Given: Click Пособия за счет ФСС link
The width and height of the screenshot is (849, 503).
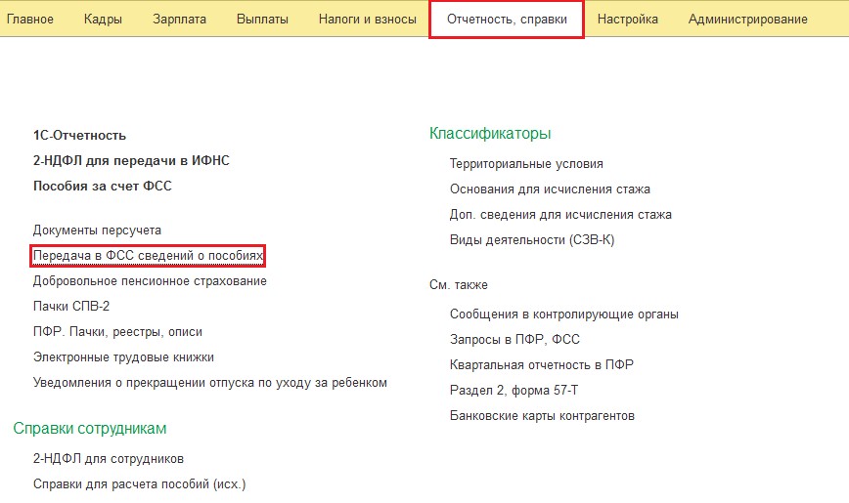Looking at the screenshot, I should pos(102,186).
